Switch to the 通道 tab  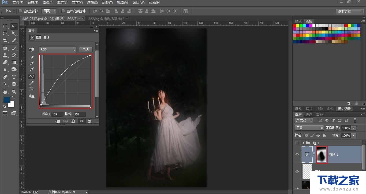(309, 114)
